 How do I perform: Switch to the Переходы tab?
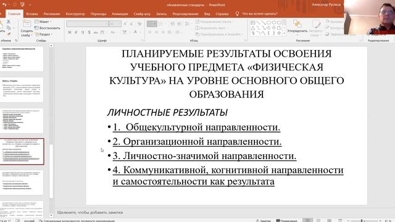click(x=98, y=14)
